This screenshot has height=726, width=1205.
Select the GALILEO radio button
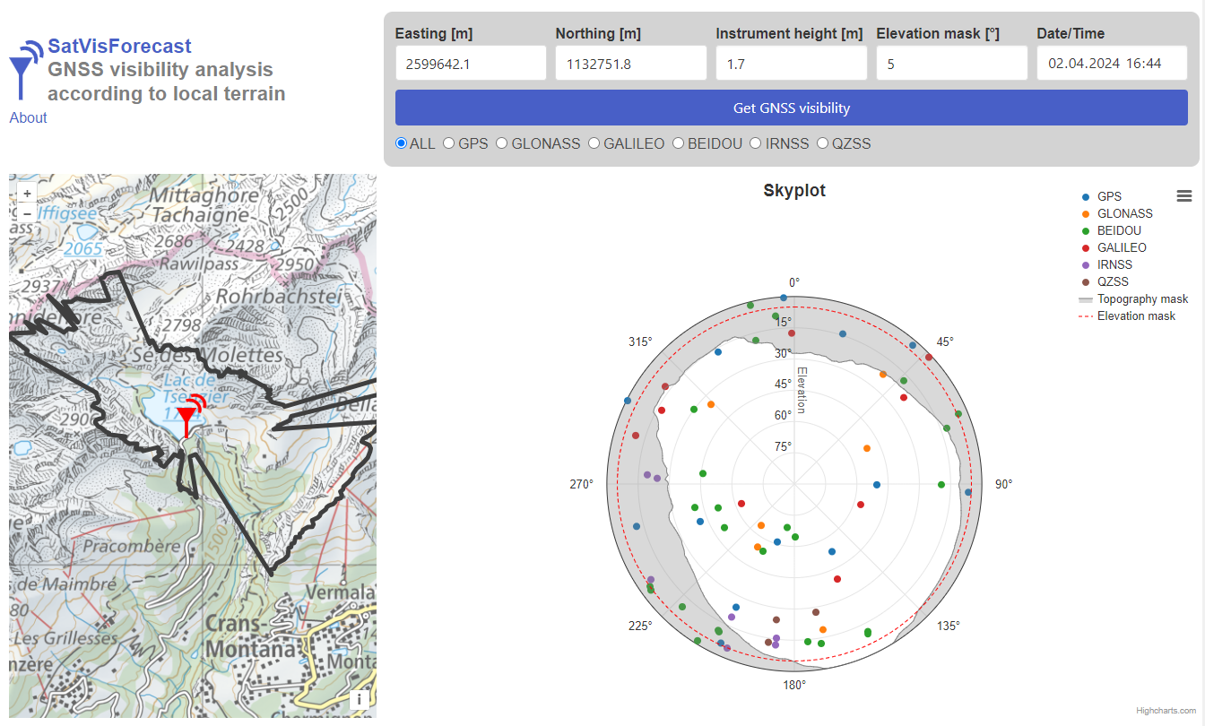(594, 143)
